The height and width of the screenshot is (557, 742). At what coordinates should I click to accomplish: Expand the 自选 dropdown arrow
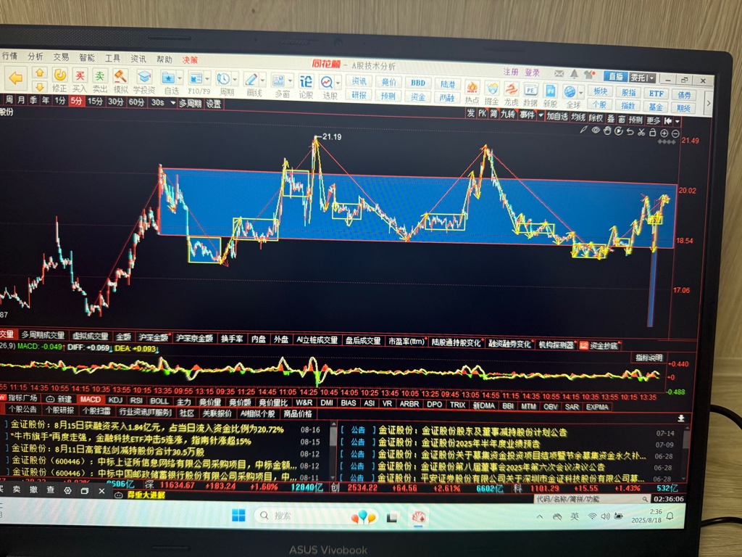pos(180,78)
